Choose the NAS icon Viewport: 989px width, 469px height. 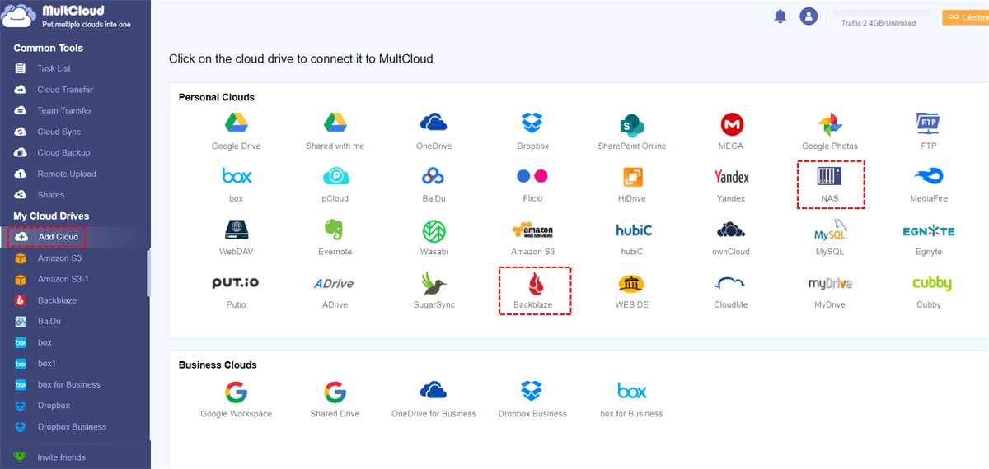829,176
